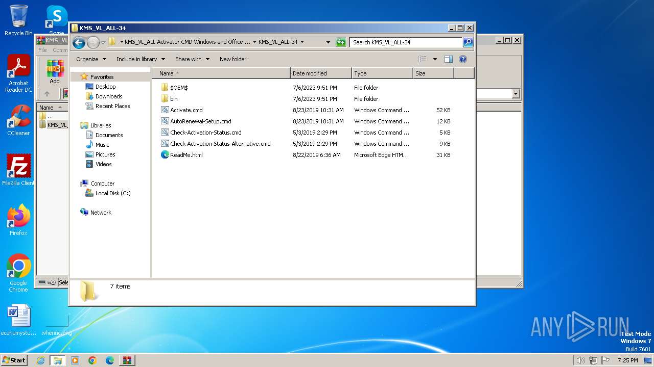Create a New folder
This screenshot has width=654, height=367.
point(233,59)
